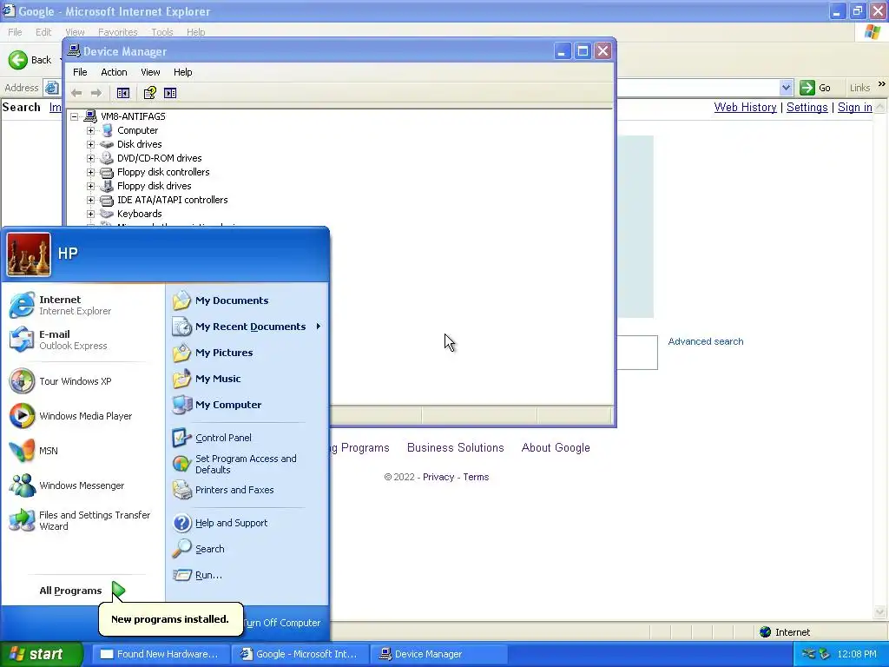Open IE address bar dropdown arrow
This screenshot has height=667, width=889.
[786, 88]
